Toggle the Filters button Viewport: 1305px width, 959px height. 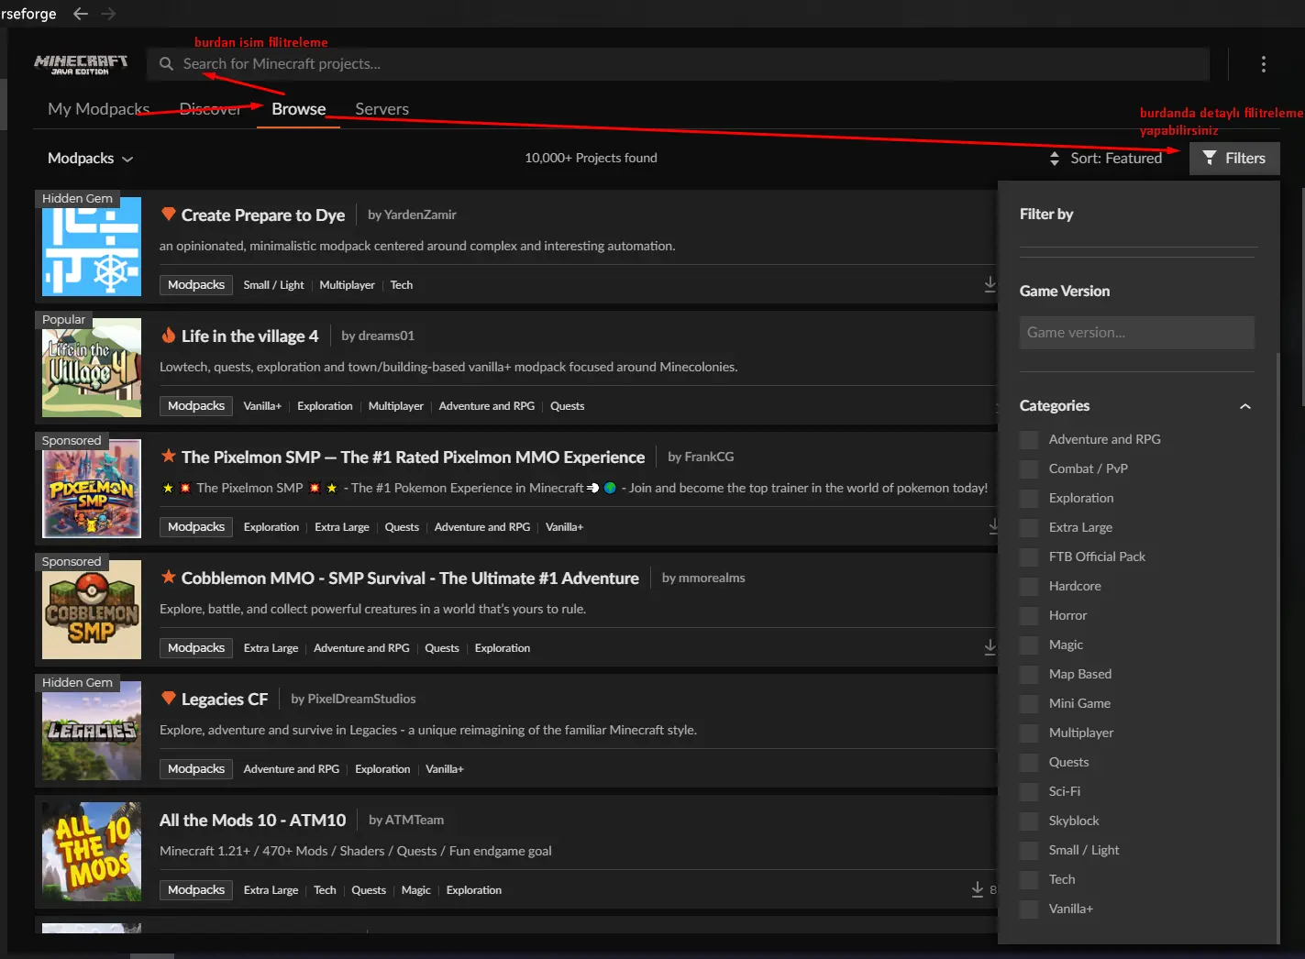tap(1234, 159)
